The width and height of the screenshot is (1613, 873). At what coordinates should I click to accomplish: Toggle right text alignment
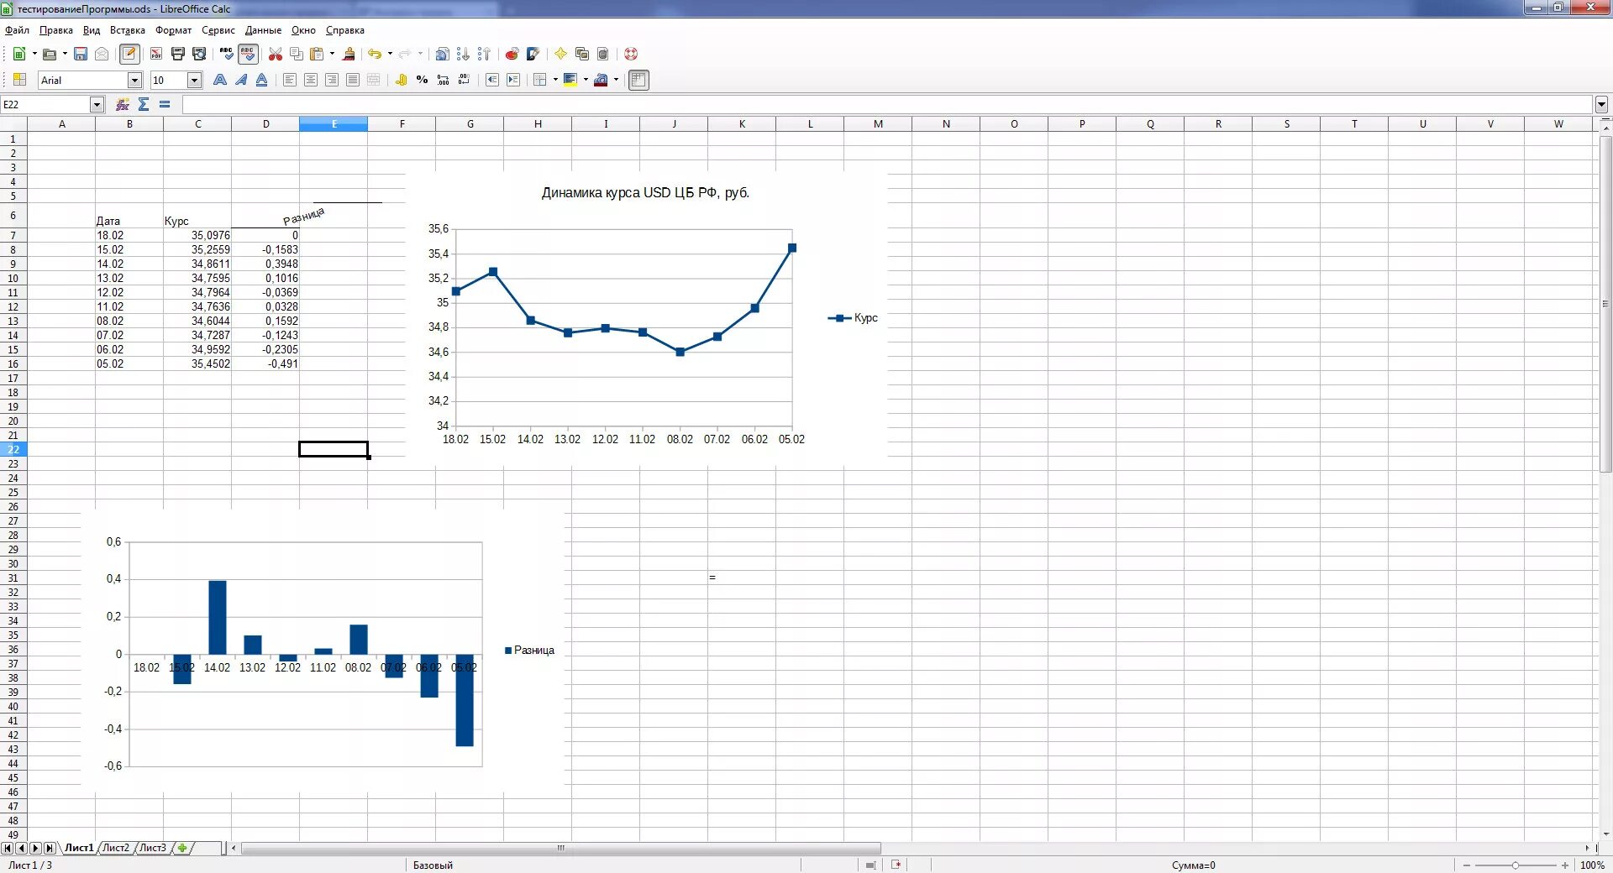click(x=332, y=80)
